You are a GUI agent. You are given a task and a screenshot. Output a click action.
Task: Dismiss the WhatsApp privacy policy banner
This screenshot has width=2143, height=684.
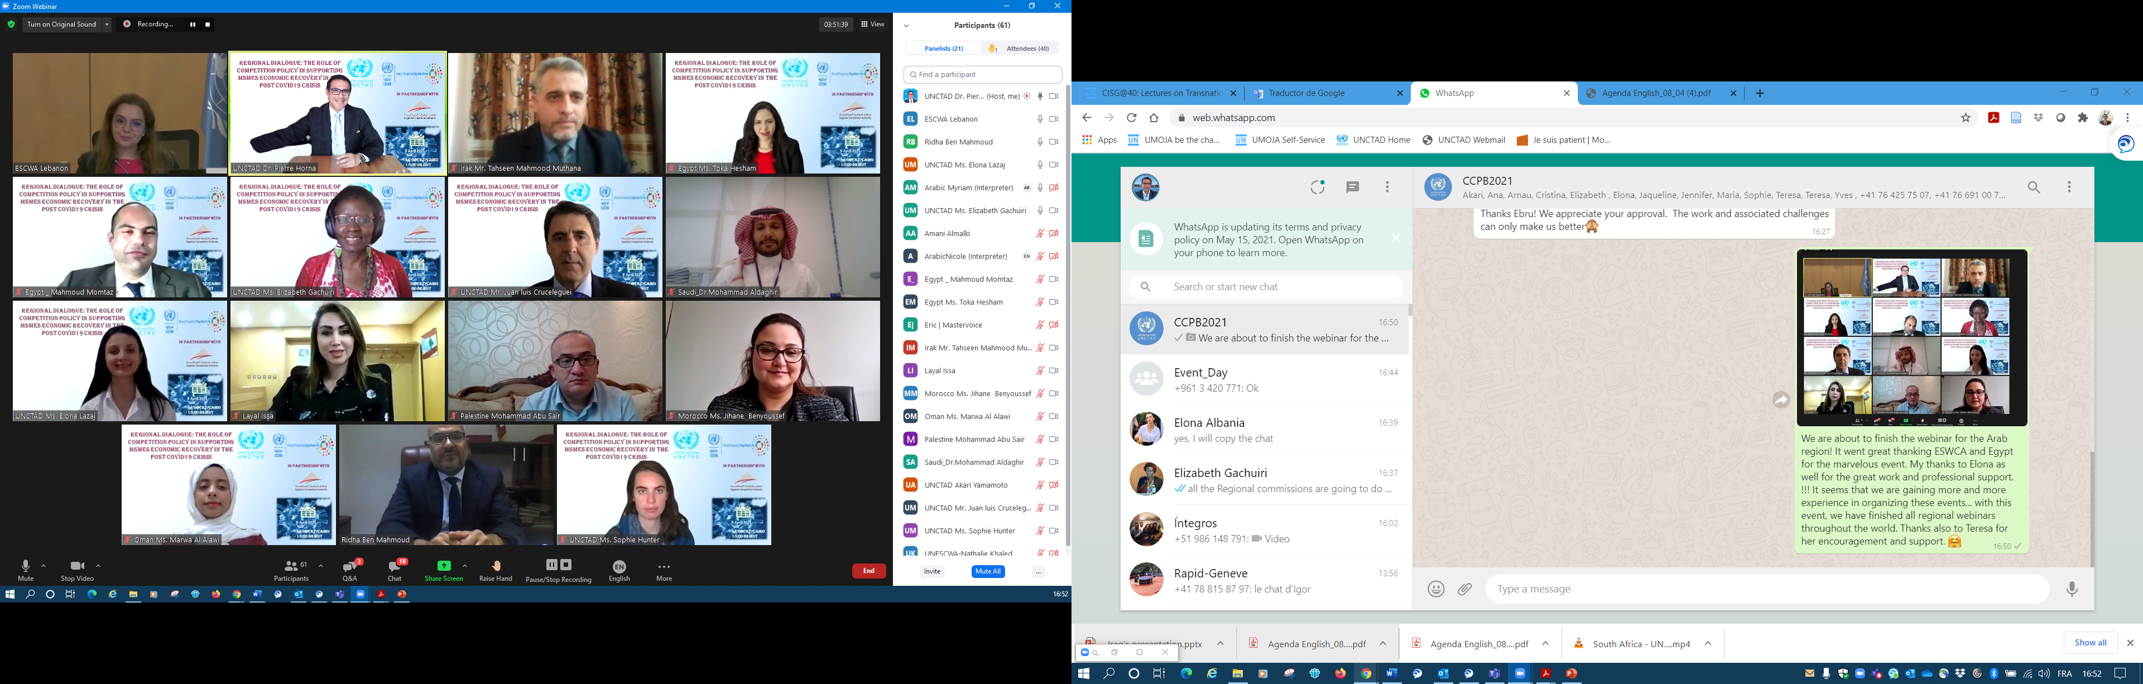pos(1396,239)
